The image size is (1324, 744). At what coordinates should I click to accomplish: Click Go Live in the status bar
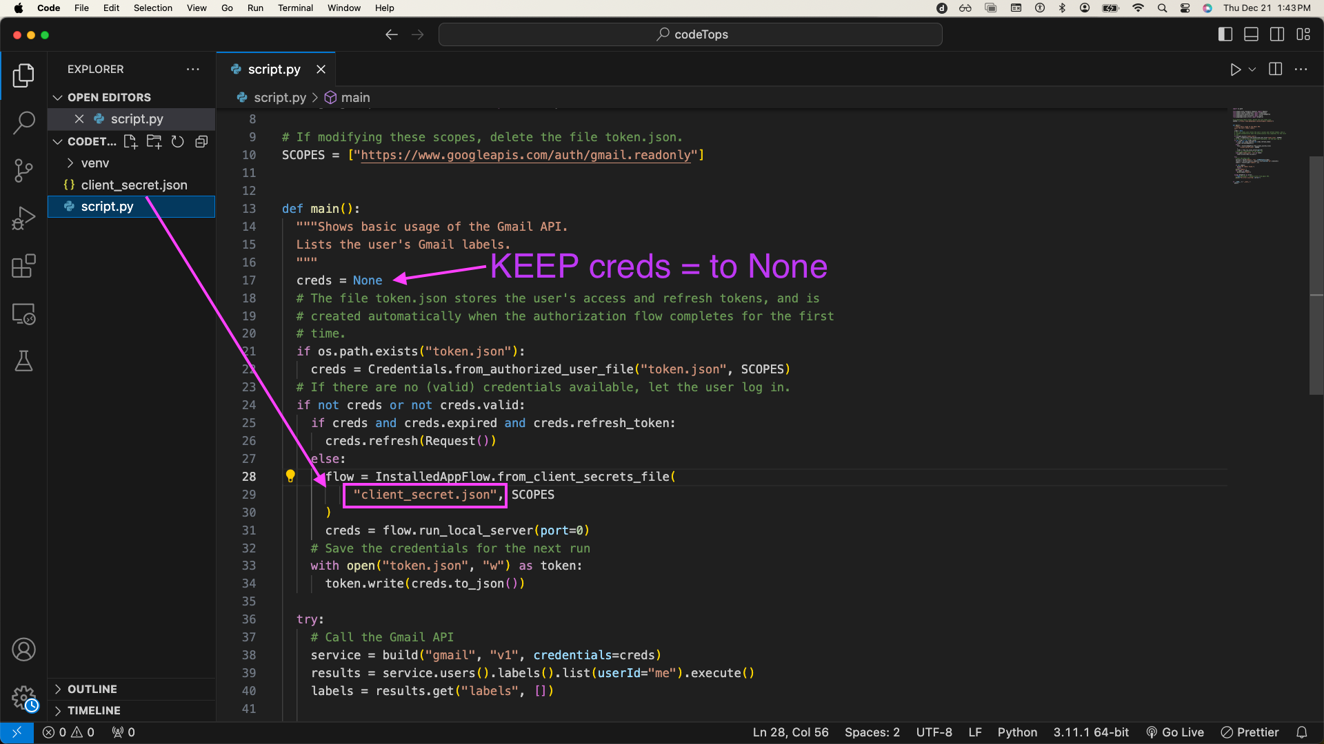1175,732
